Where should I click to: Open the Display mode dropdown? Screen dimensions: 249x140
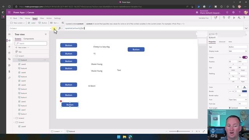pos(238,51)
